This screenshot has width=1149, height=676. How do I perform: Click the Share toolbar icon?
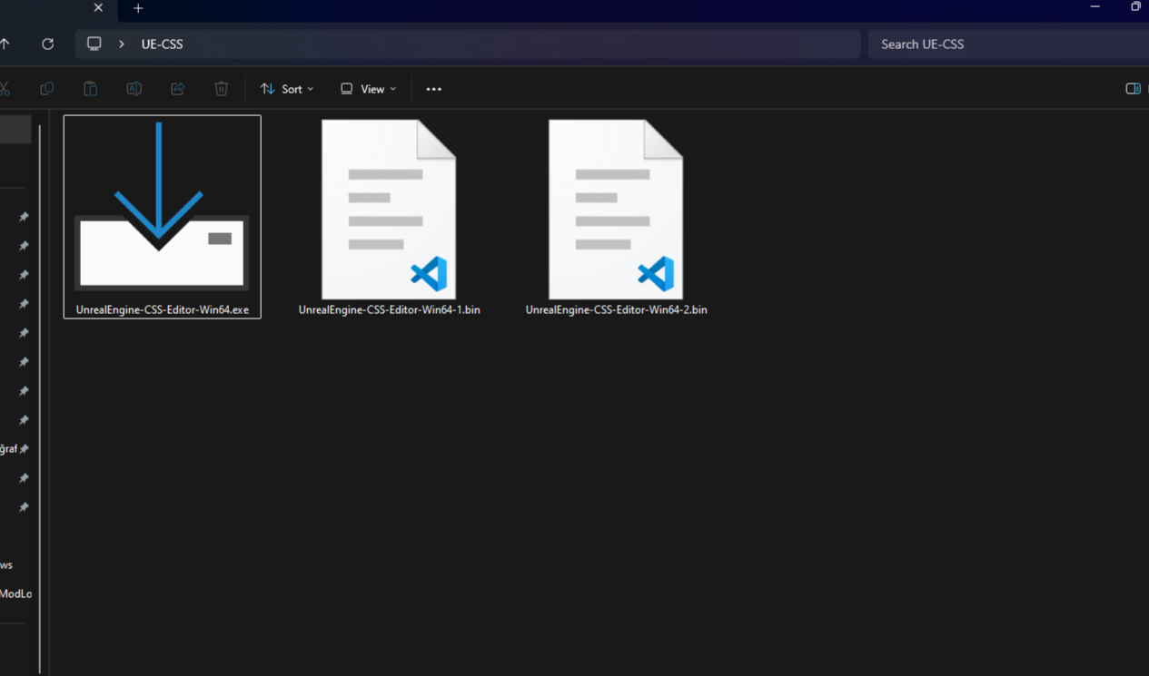(178, 89)
